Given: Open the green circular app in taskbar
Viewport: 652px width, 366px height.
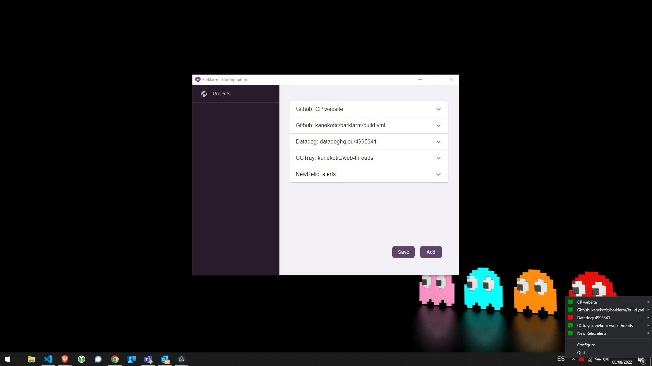Looking at the screenshot, I should tap(82, 359).
